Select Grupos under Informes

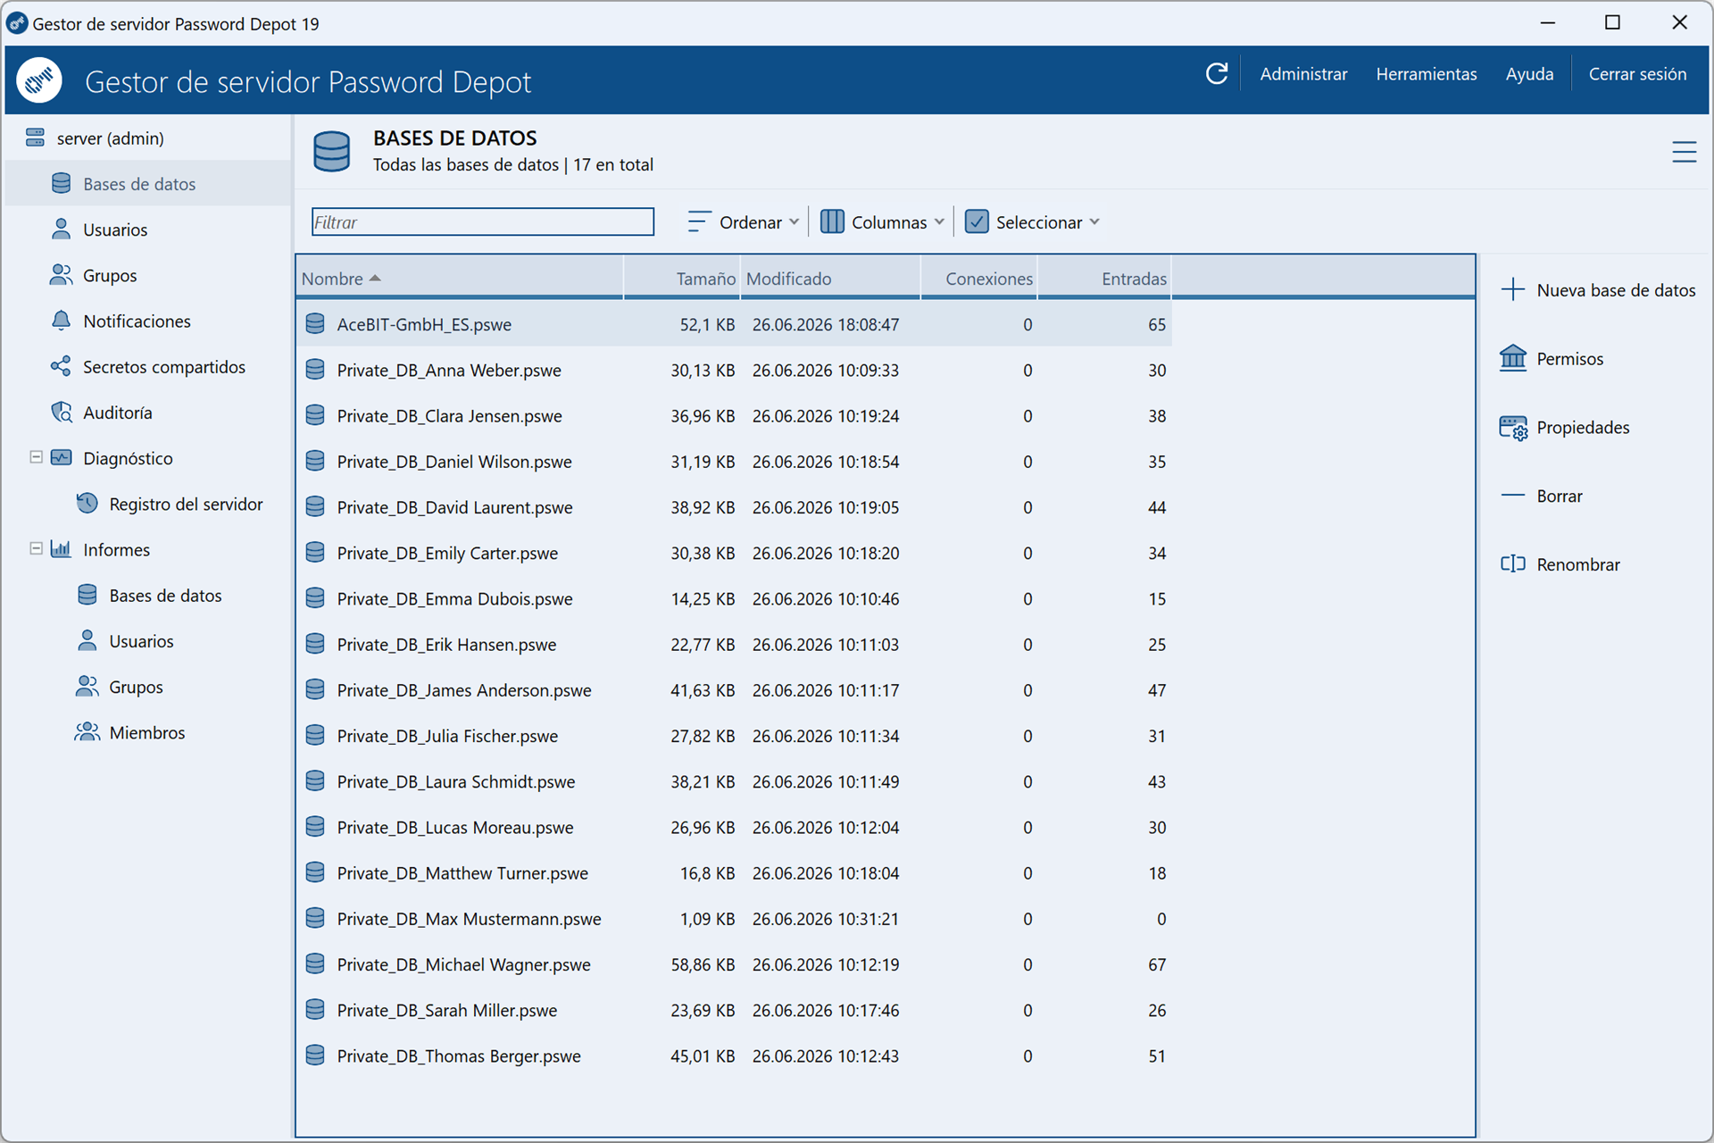pyautogui.click(x=136, y=687)
